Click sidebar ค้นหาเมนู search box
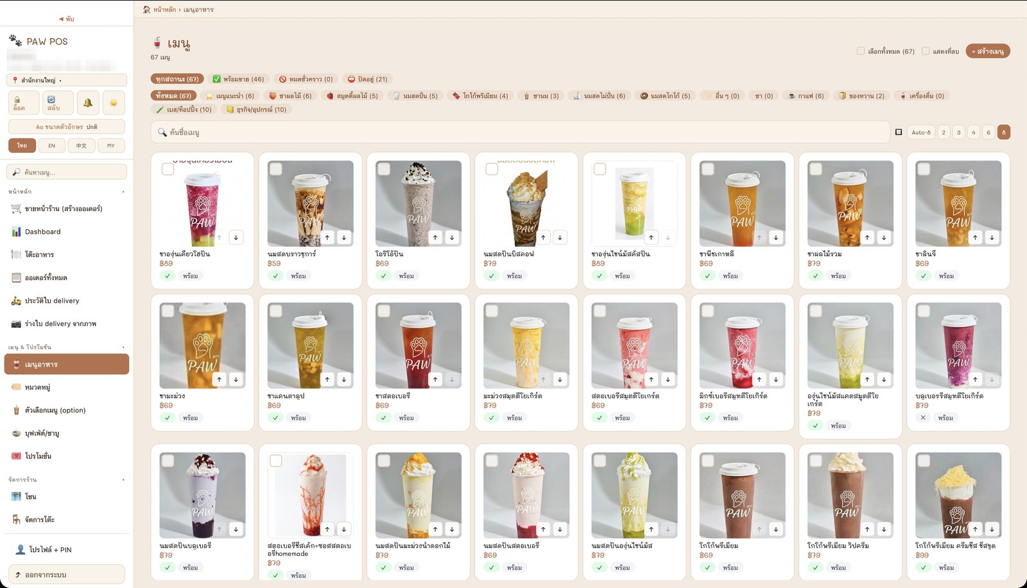1027x588 pixels. [x=67, y=172]
